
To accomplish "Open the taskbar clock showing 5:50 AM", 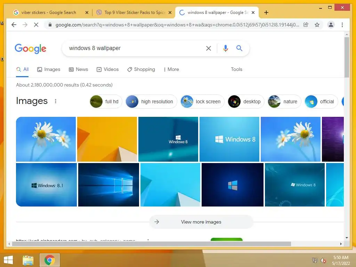I will [x=341, y=260].
